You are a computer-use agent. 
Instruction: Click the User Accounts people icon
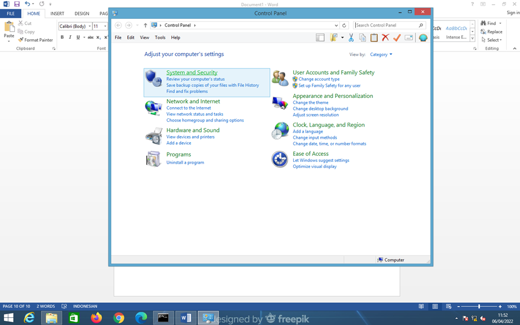[x=280, y=78]
